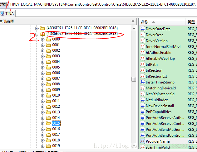The height and width of the screenshot is (152, 197).
Task: Select registry key 0009
Action: coord(56,90)
